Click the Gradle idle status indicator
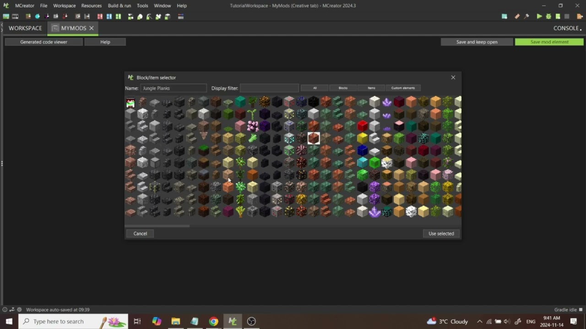The width and height of the screenshot is (586, 329). coord(569,309)
